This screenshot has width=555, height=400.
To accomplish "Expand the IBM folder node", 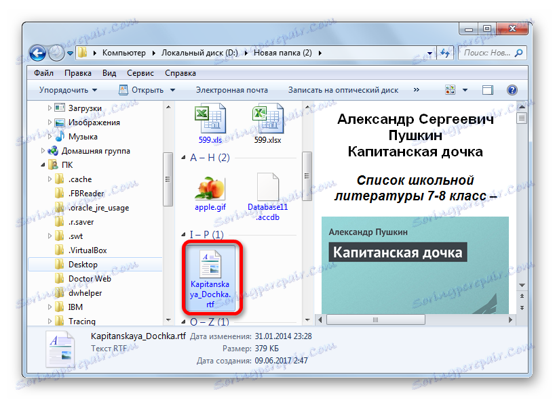I will tap(50, 307).
